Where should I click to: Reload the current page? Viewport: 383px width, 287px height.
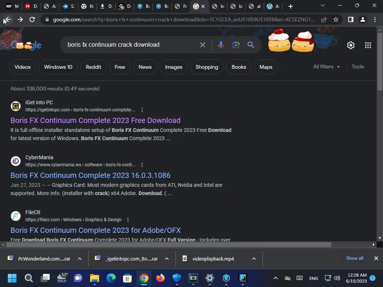click(32, 19)
